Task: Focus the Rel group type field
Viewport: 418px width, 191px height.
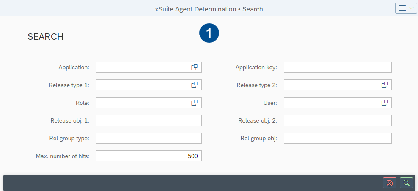Action: pos(148,138)
